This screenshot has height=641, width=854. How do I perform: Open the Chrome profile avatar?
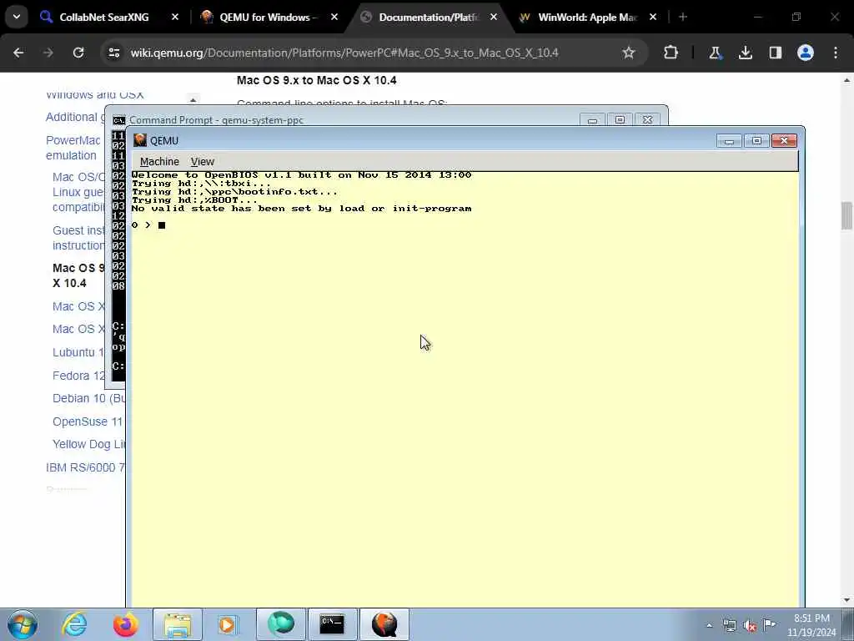coord(806,53)
